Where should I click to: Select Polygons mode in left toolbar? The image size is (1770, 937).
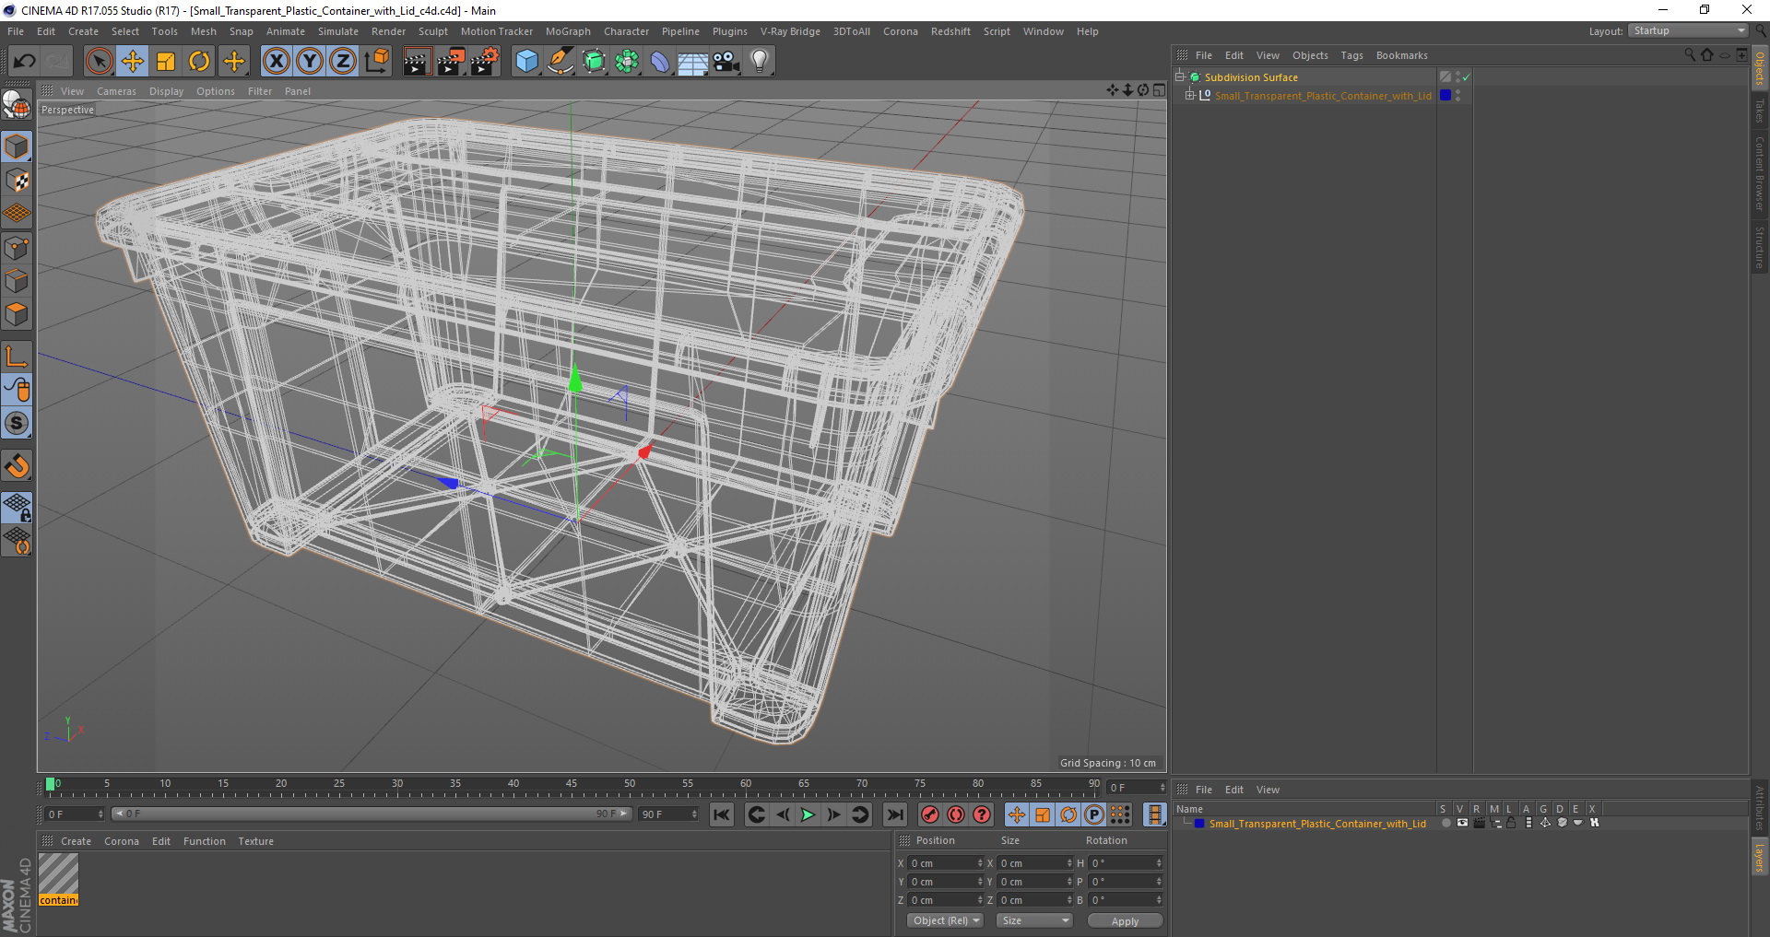(x=17, y=314)
